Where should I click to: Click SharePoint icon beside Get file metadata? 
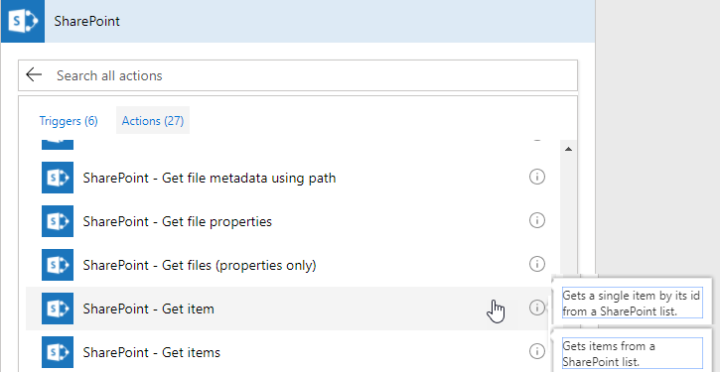pos(58,177)
